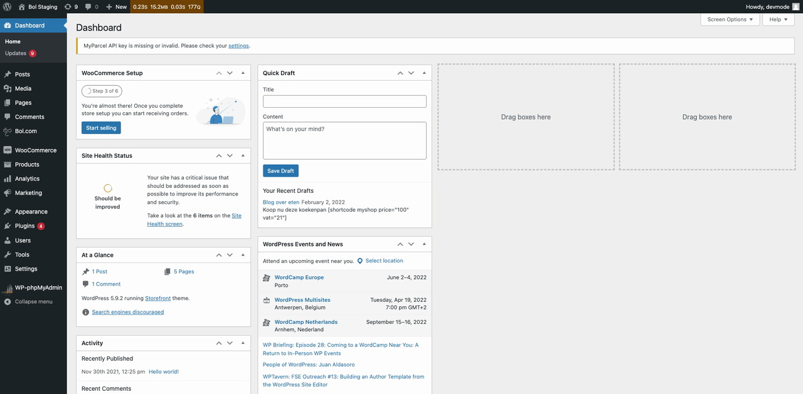Open the Query Monitor performance stats
803x394 pixels.
pyautogui.click(x=166, y=6)
